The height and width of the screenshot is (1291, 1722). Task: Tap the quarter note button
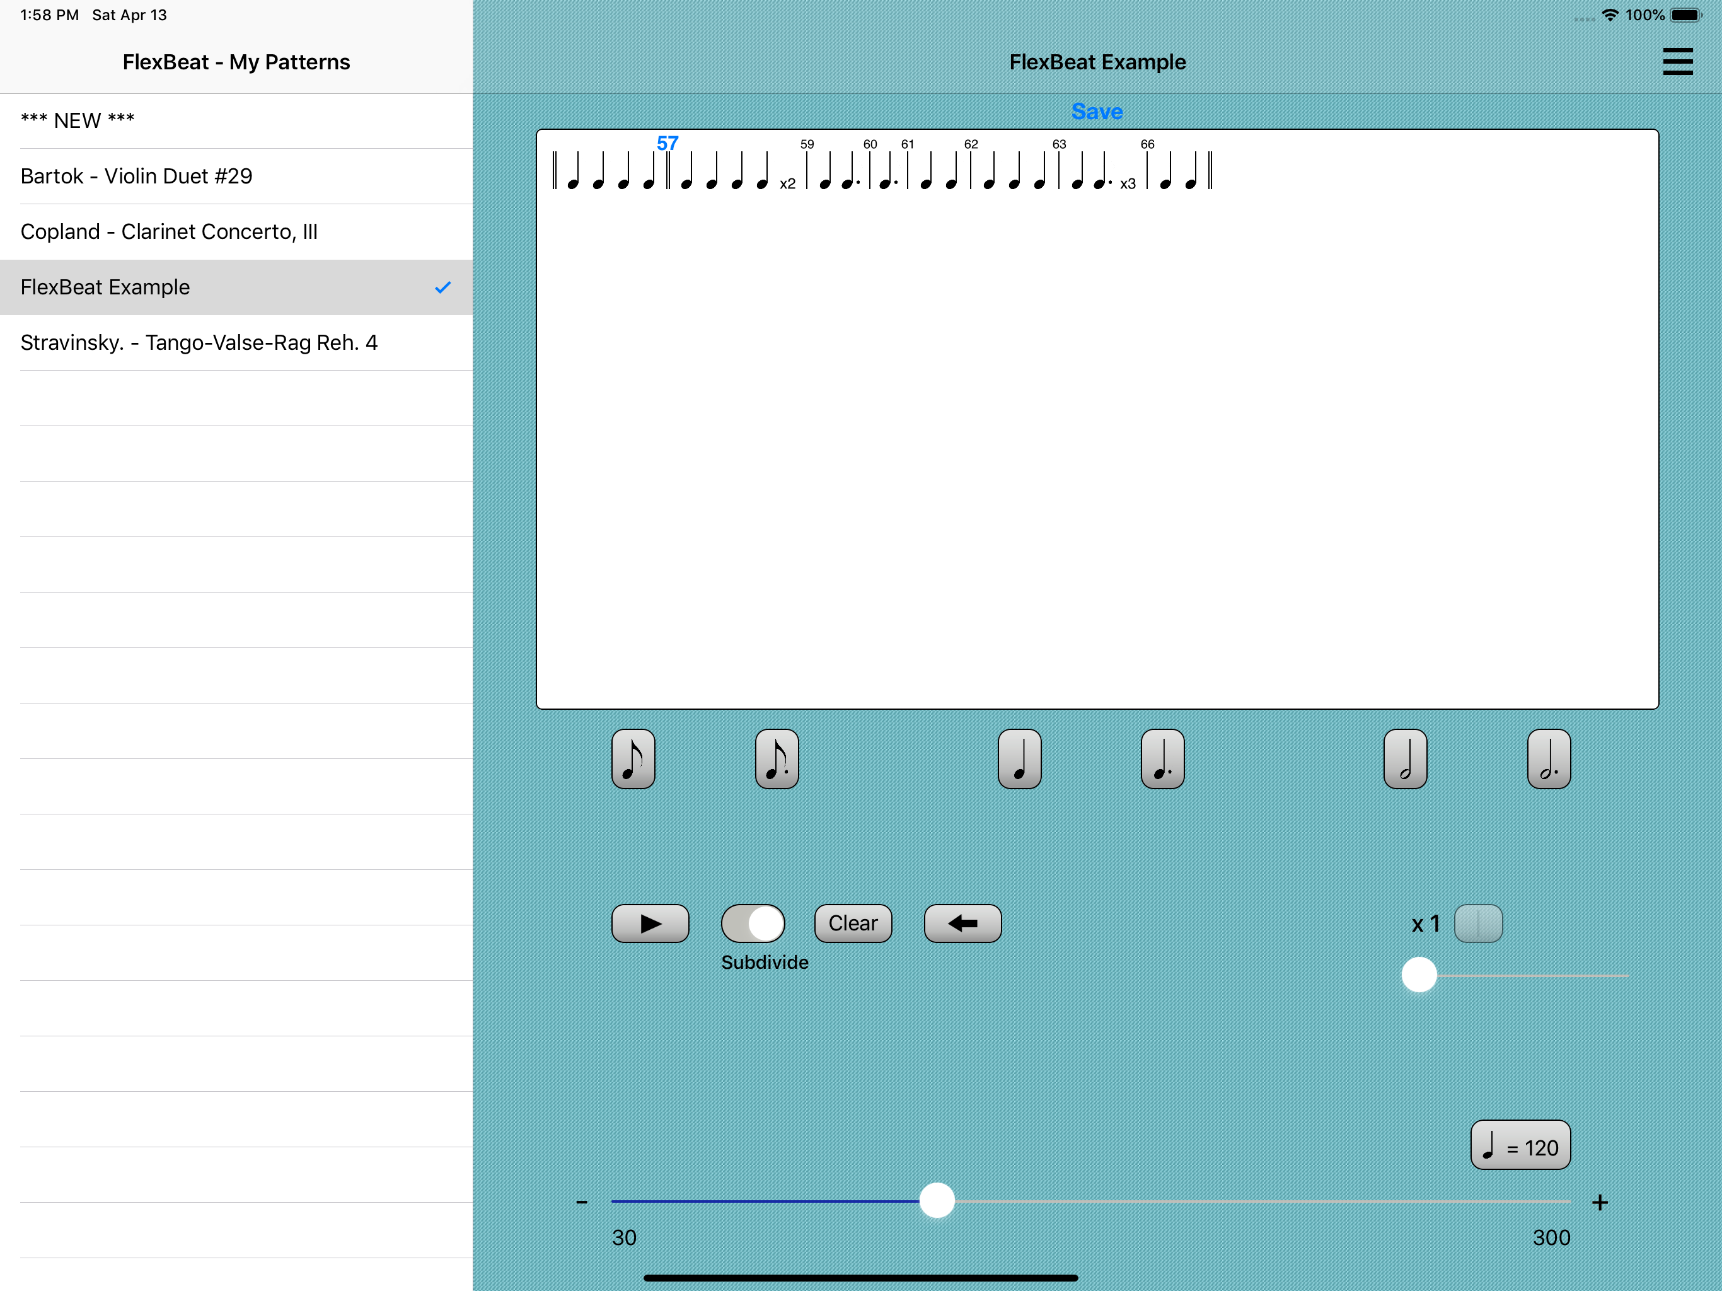point(1019,759)
